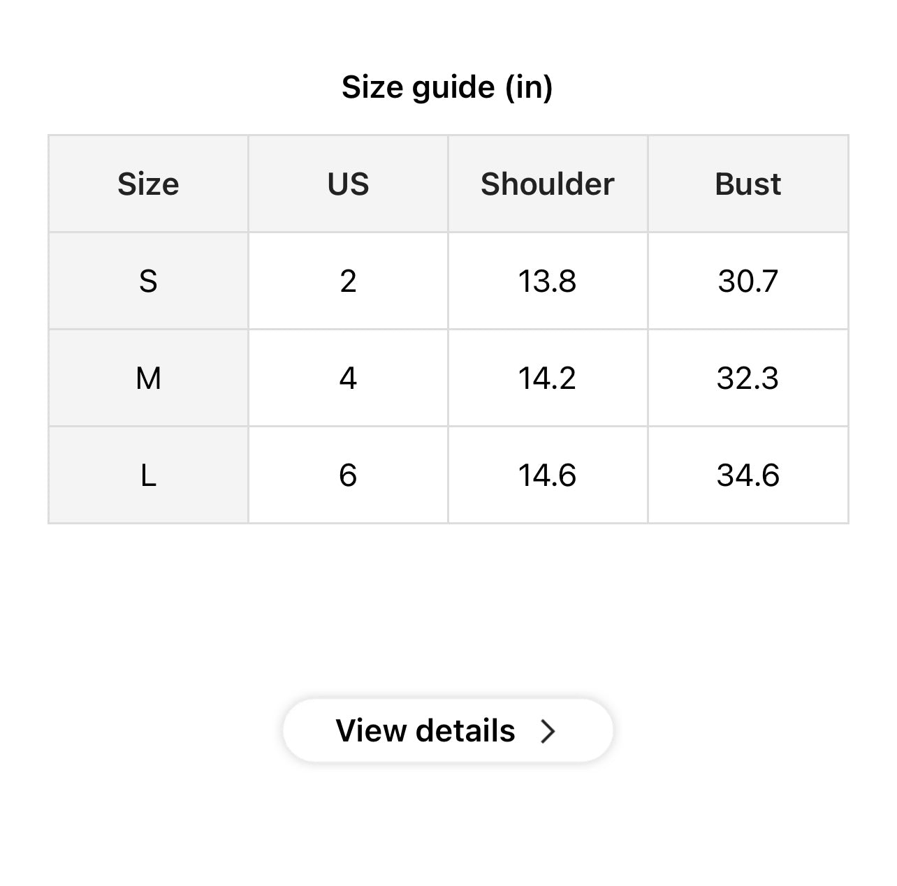Select the 14.6 shoulder measurement
The image size is (897, 886).
click(x=548, y=475)
